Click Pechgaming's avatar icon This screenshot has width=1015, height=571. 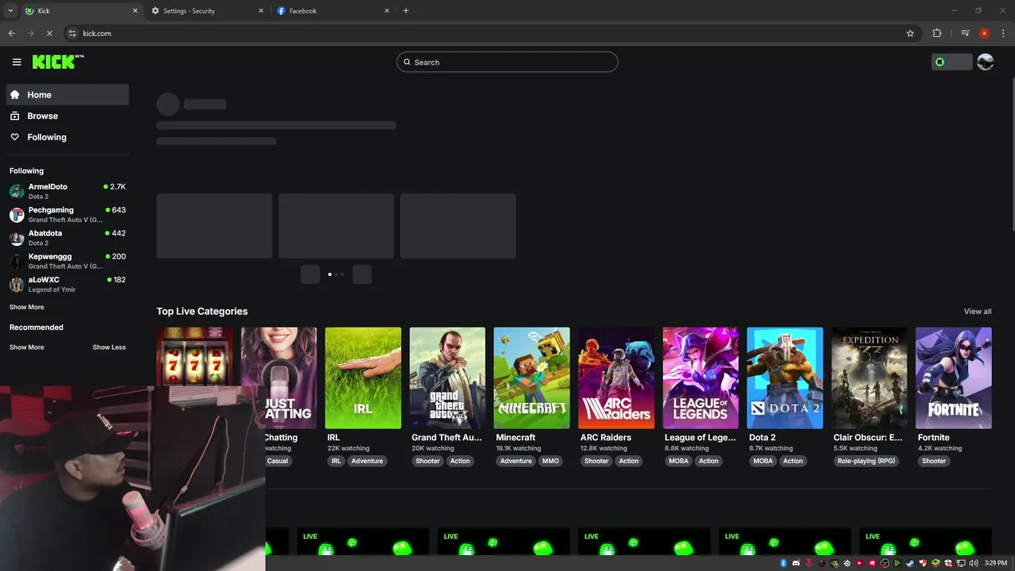[x=17, y=215]
